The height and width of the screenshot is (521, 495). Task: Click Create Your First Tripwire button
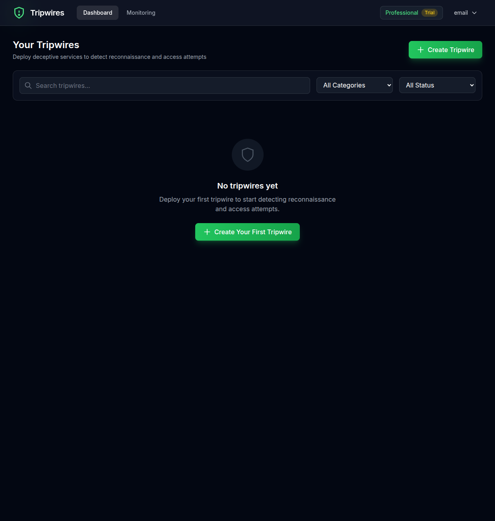pos(247,232)
